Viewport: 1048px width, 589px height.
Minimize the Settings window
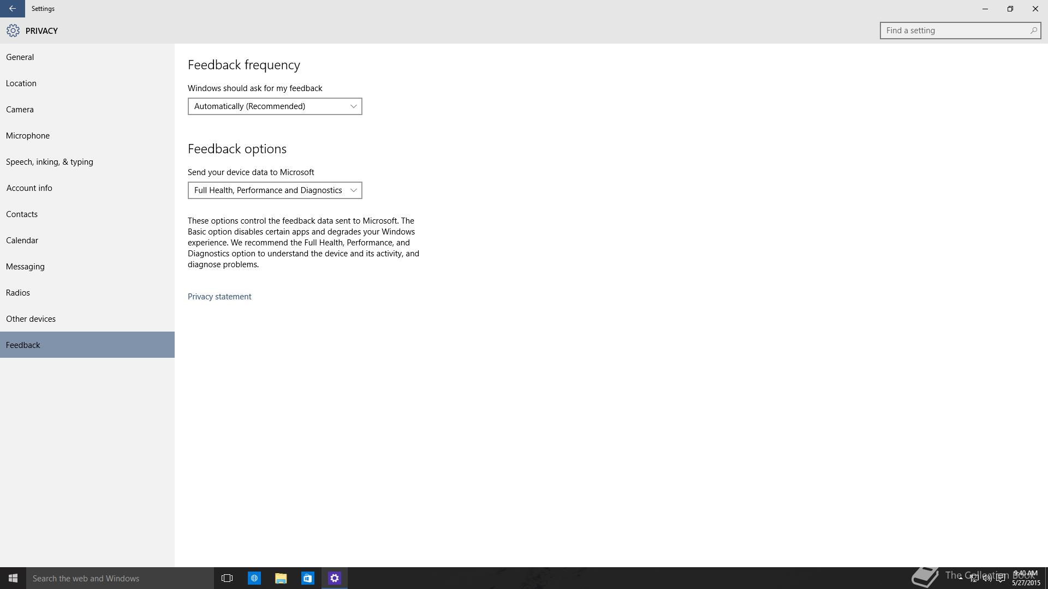click(985, 9)
